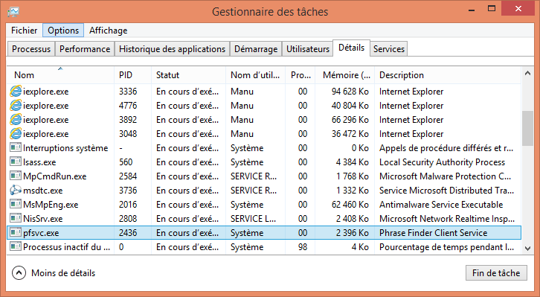Image resolution: width=540 pixels, height=297 pixels.
Task: Switch to the Performance tab
Action: click(x=85, y=49)
